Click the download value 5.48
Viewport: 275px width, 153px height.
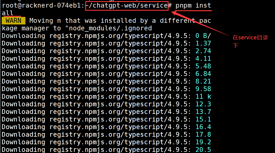click(203, 66)
